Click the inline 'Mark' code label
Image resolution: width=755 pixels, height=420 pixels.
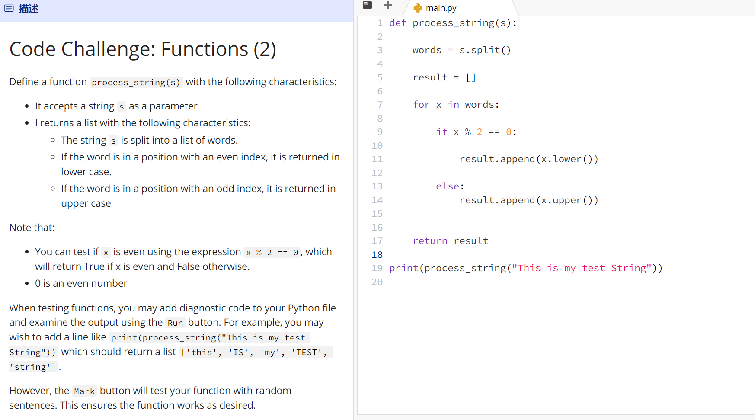click(84, 391)
